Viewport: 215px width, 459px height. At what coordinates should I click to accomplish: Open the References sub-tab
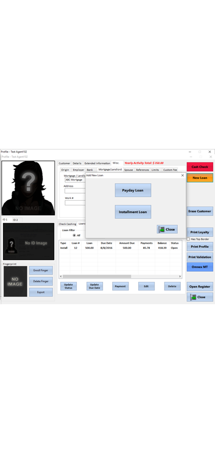click(x=142, y=170)
